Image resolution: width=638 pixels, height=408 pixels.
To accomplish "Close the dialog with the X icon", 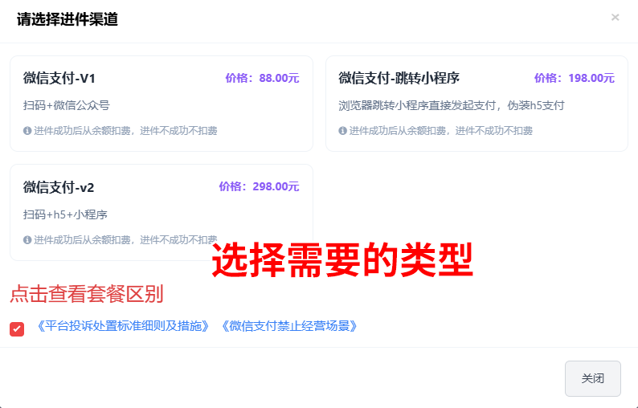I will pos(616,18).
